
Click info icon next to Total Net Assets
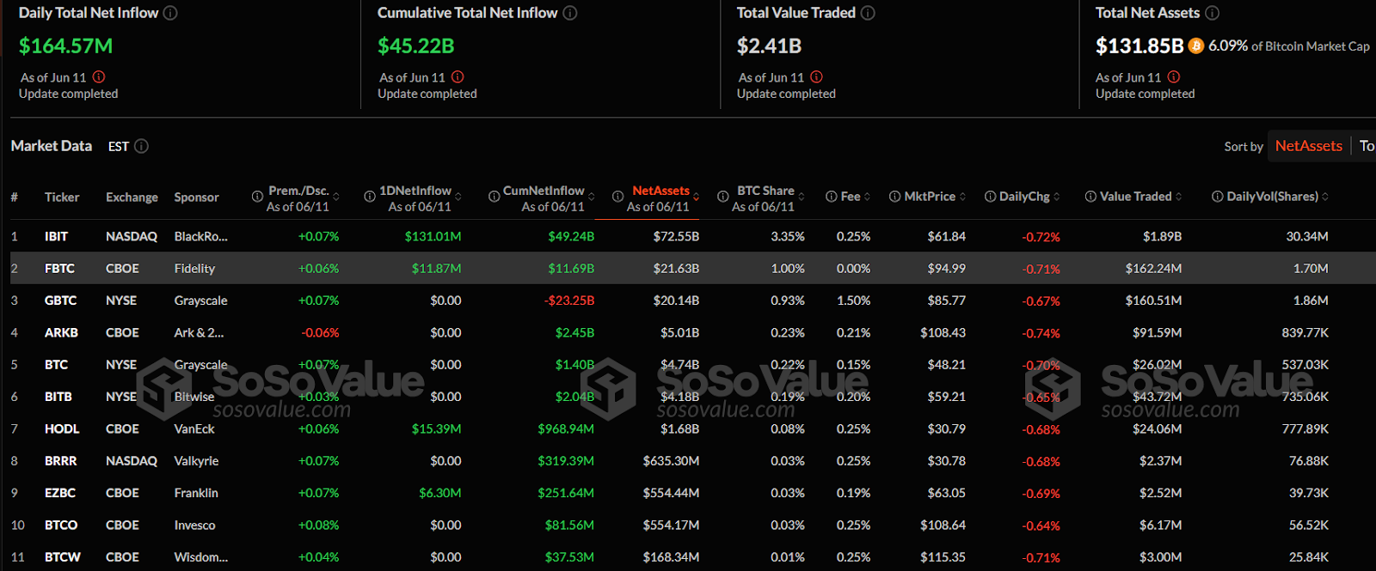pyautogui.click(x=1212, y=13)
